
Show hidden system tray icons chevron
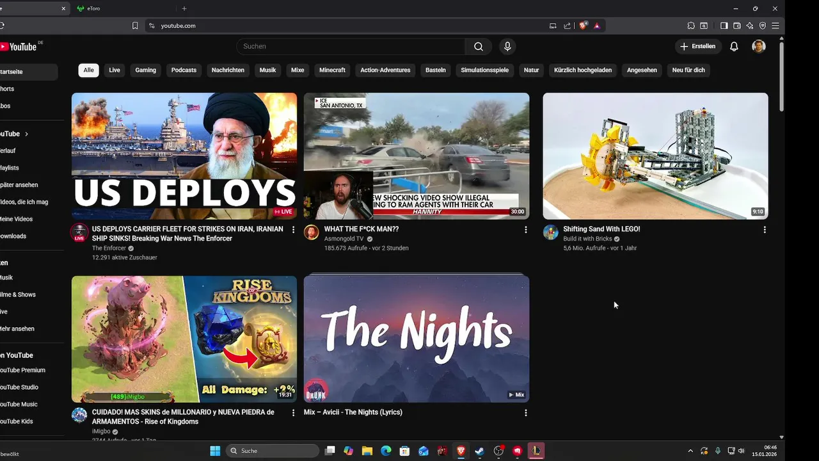[690, 451]
